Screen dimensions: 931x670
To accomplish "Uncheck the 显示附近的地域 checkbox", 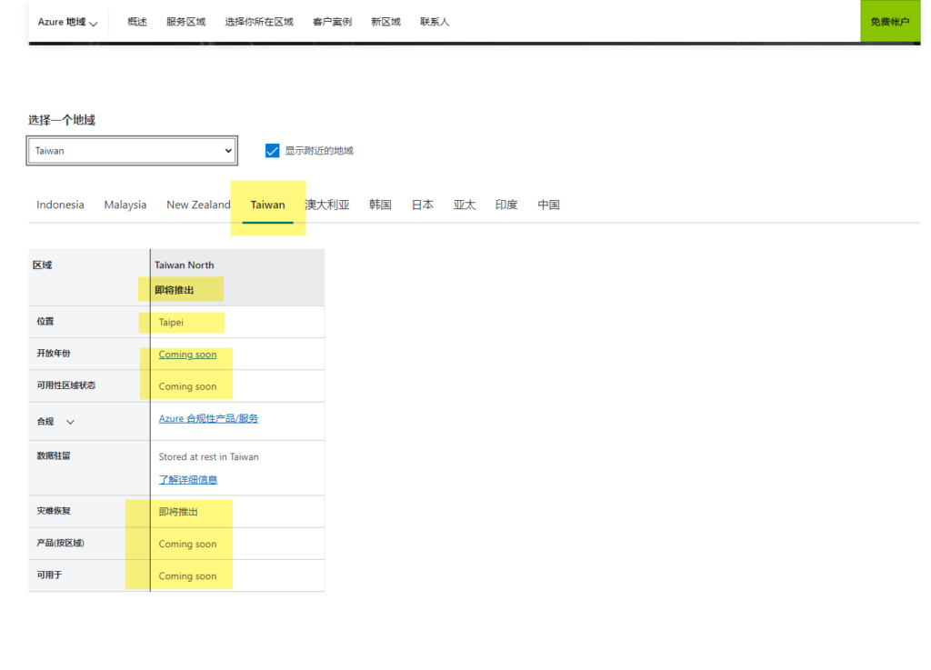I will coord(272,151).
